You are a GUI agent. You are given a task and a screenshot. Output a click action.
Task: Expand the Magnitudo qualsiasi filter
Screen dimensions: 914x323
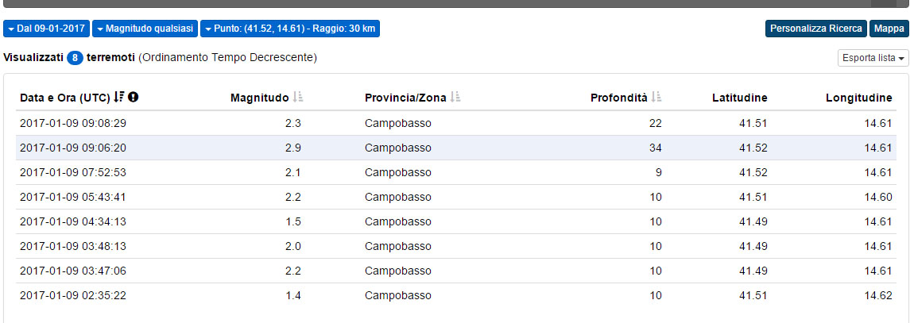pos(145,29)
